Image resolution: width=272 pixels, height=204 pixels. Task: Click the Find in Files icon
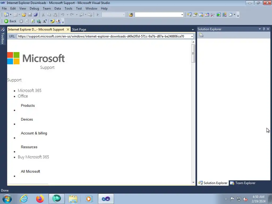coord(131,15)
